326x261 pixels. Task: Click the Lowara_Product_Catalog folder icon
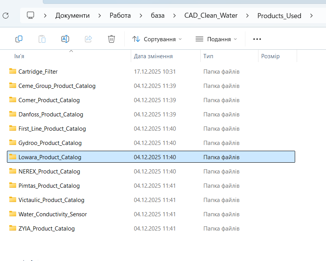(x=13, y=157)
